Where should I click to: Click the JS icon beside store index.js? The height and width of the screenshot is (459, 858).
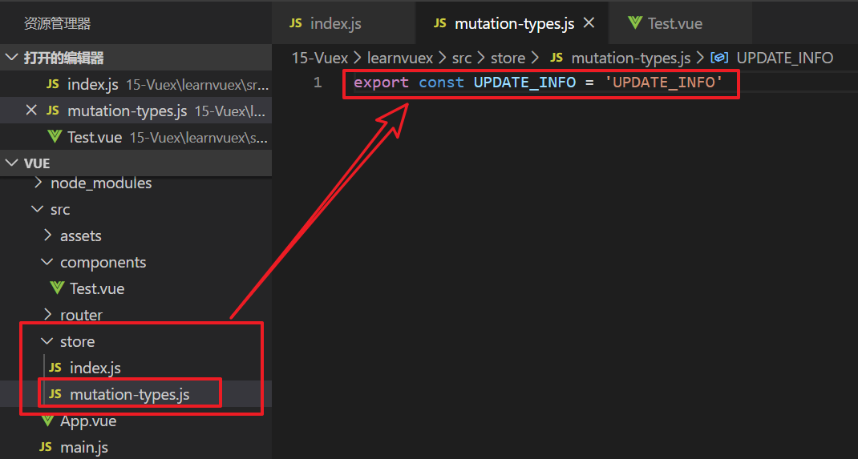point(55,367)
